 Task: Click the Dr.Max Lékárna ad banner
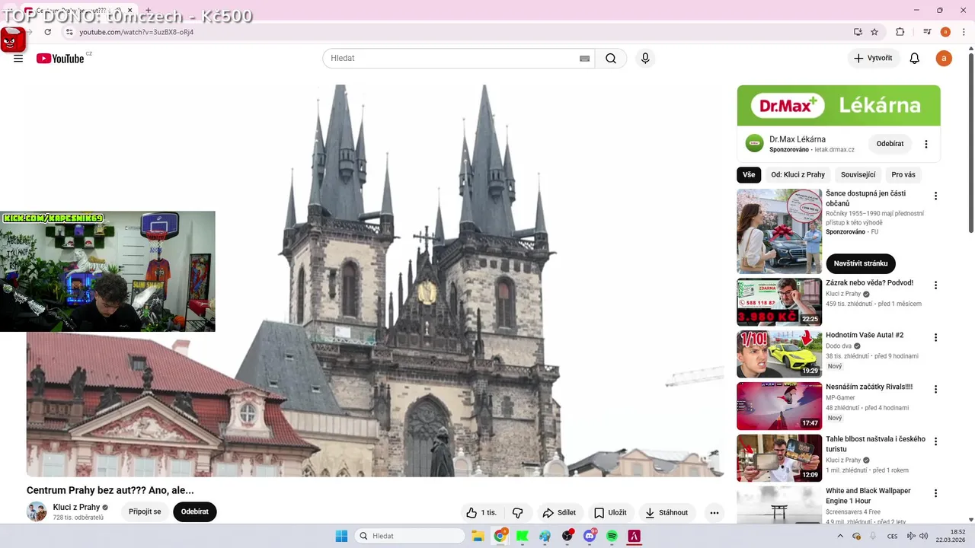(x=839, y=106)
